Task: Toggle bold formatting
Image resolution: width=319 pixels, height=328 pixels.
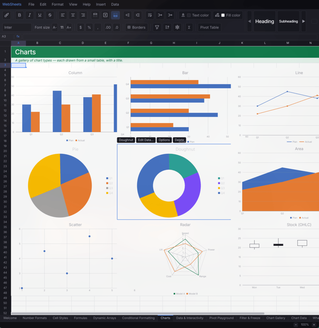Action: [19, 15]
